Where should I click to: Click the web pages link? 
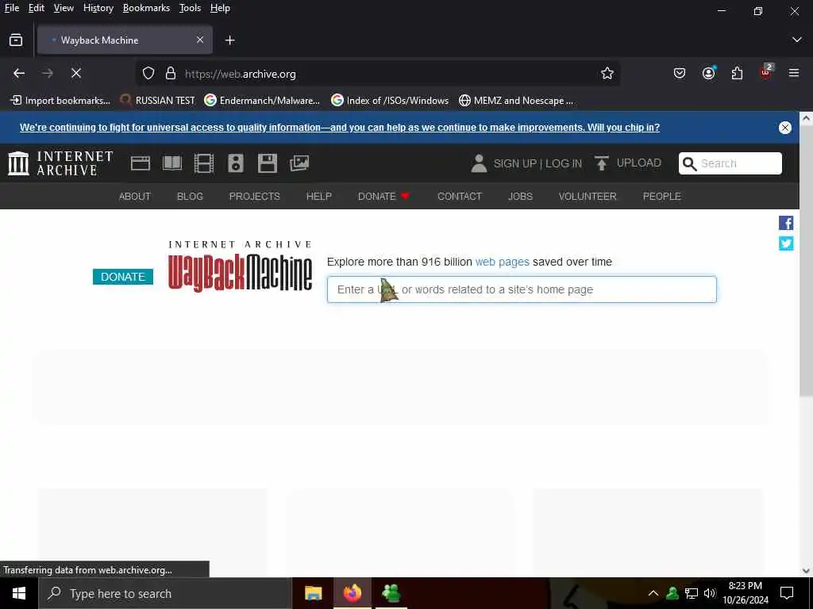coord(502,262)
